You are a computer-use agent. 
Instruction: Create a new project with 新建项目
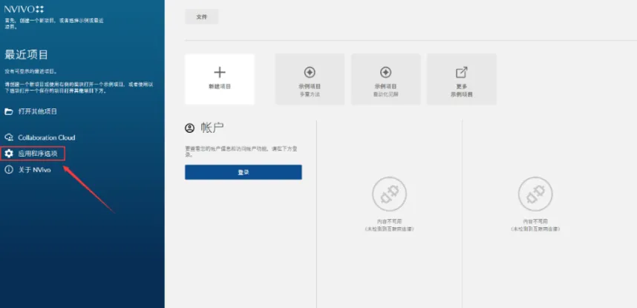[x=220, y=79]
